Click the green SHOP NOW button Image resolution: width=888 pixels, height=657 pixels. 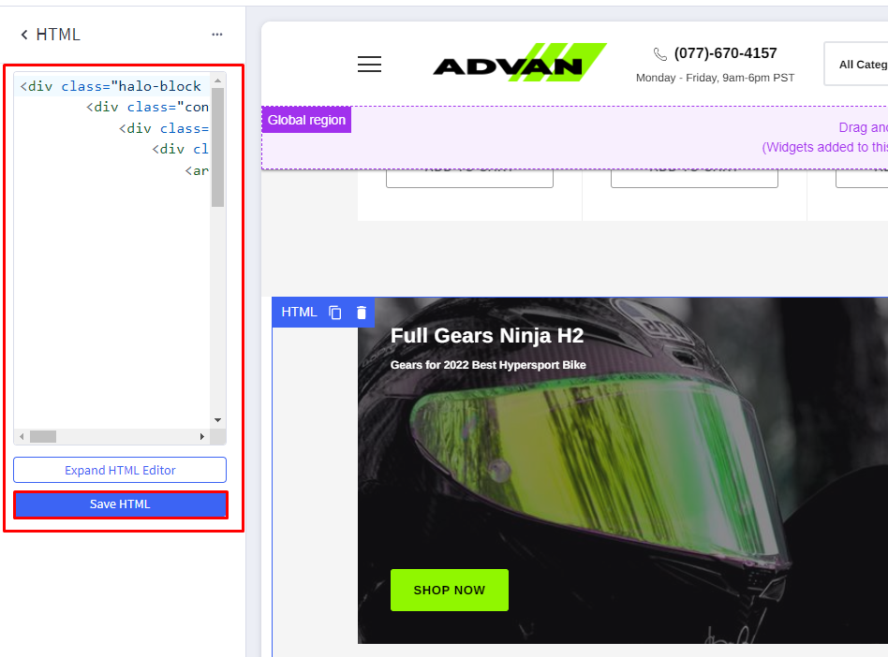[449, 590]
